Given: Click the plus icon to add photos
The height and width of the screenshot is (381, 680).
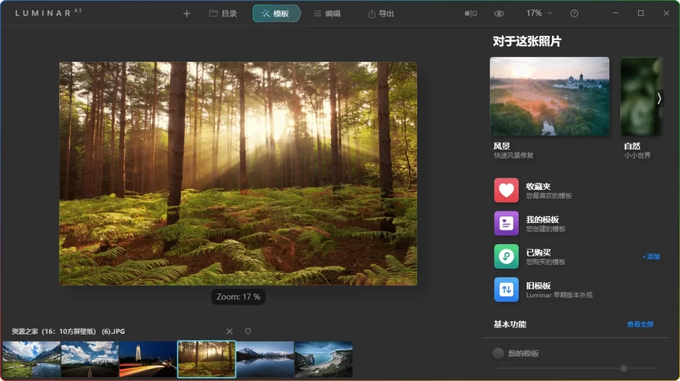Looking at the screenshot, I should click(187, 13).
